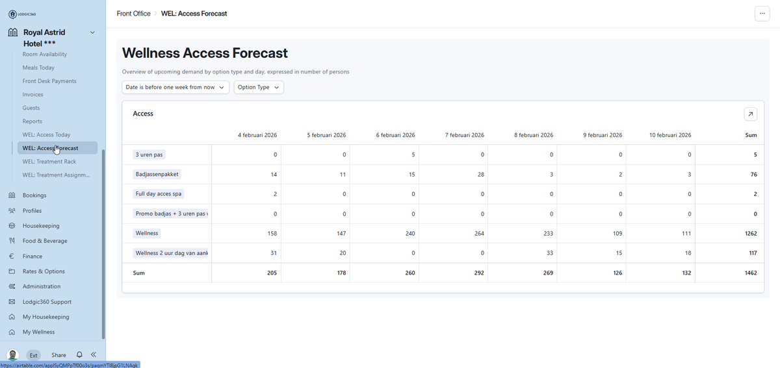780x368 pixels.
Task: Open WEL: Access Today page
Action: pyautogui.click(x=46, y=135)
